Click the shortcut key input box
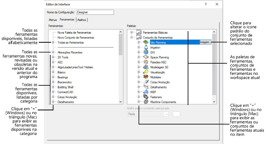This screenshot has width=267, height=144. (x=176, y=114)
